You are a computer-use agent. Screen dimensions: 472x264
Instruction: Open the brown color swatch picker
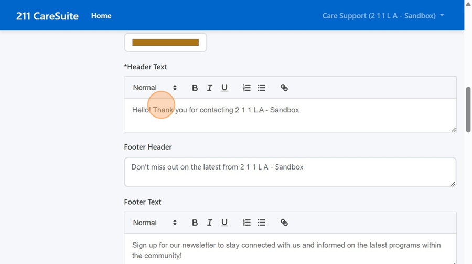coord(165,43)
